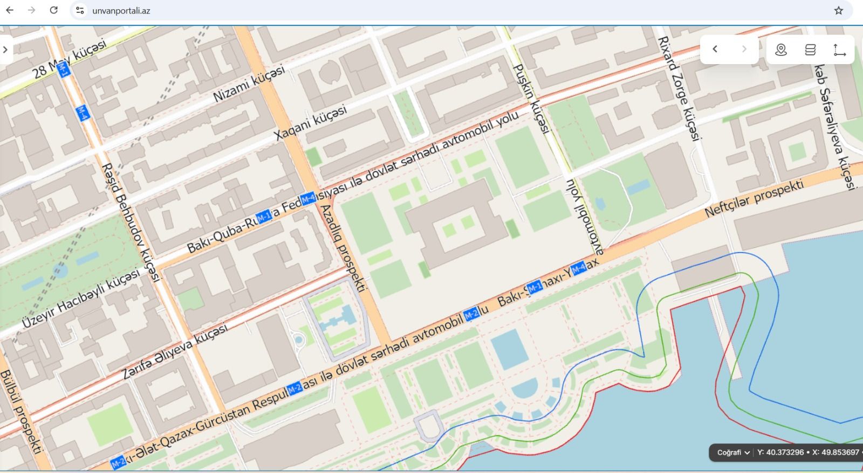The width and height of the screenshot is (863, 473).
Task: Go to next map view arrow
Action: pos(744,50)
